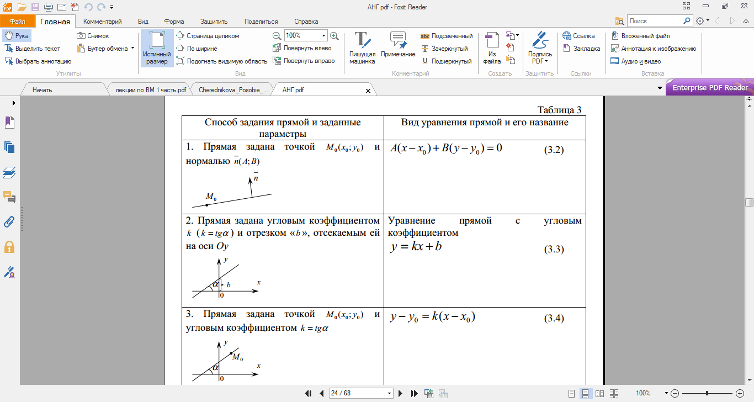
Task: Redo the last action
Action: point(101,7)
